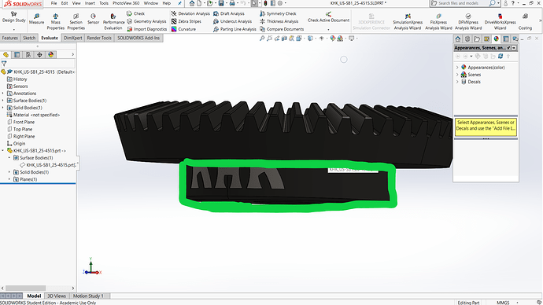Expand Annotations in feature tree
The image size is (543, 305).
pos(3,94)
